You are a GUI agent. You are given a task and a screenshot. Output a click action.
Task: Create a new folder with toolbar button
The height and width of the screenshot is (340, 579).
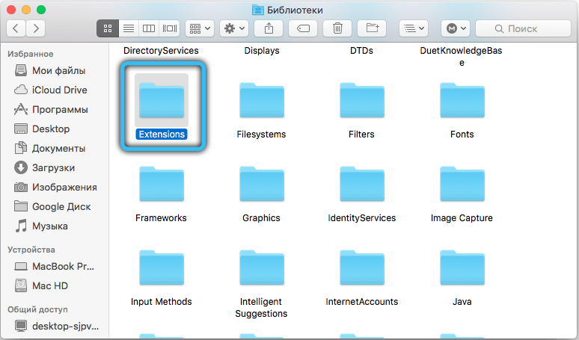point(372,28)
